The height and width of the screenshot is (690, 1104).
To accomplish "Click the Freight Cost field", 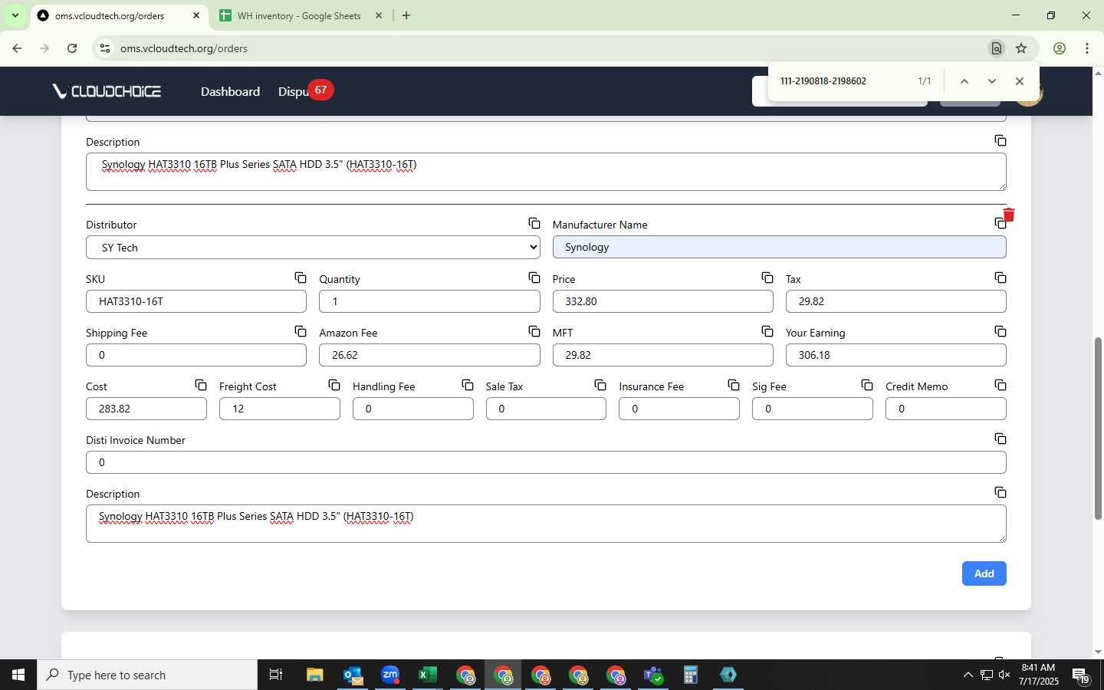I will pos(280,409).
